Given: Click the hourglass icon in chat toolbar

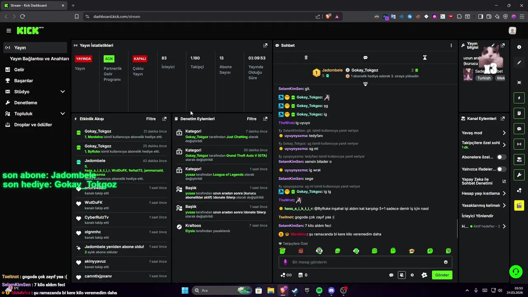Looking at the screenshot, I should click(x=424, y=58).
